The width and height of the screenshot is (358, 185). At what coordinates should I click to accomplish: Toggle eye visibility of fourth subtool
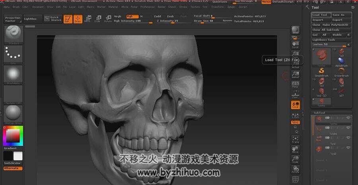pos(348,148)
